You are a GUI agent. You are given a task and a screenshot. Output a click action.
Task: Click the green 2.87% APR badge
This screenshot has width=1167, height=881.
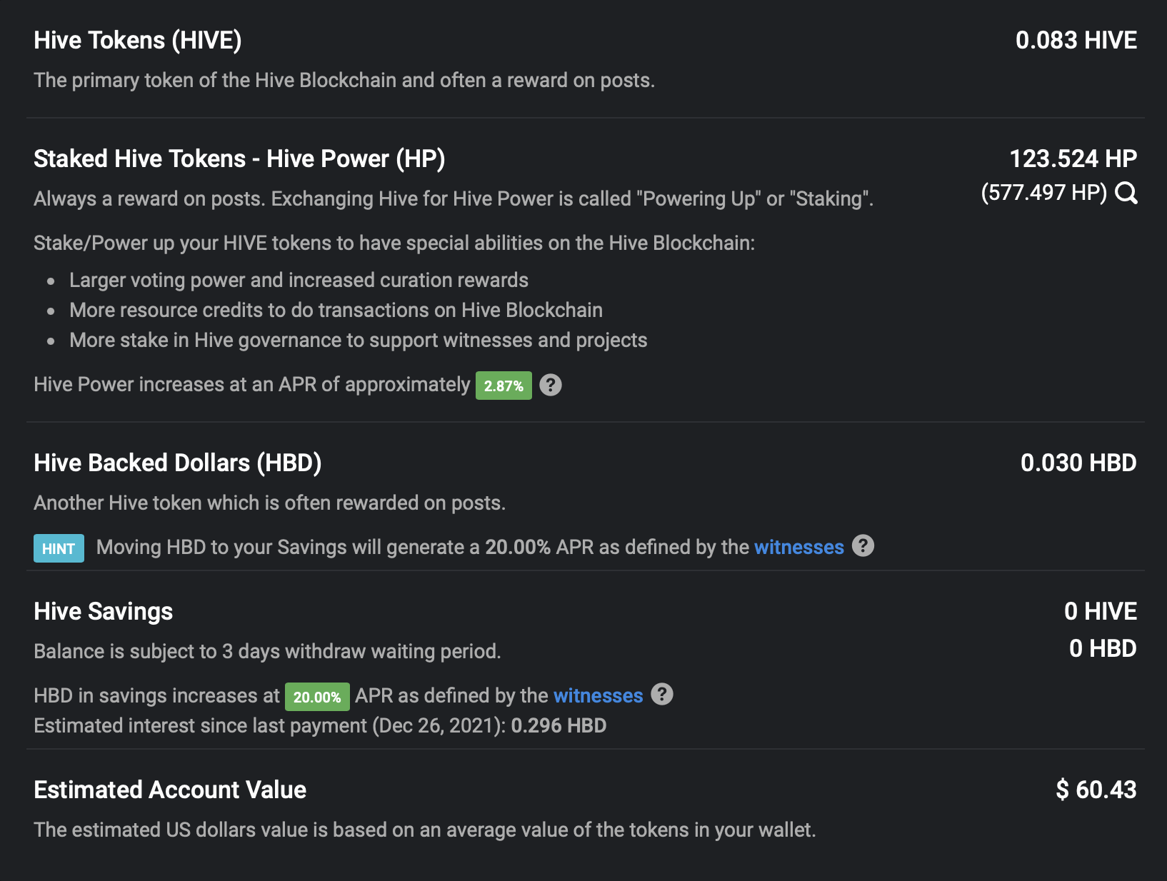tap(504, 386)
